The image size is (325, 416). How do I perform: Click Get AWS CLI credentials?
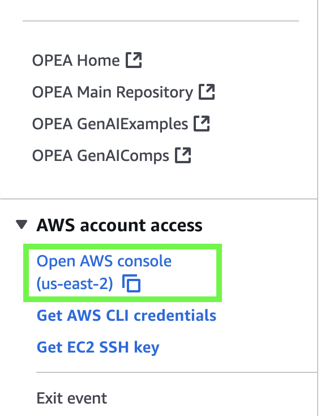(126, 316)
